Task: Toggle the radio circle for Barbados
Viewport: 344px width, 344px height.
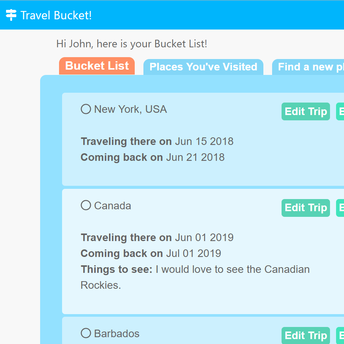Action: 86,333
